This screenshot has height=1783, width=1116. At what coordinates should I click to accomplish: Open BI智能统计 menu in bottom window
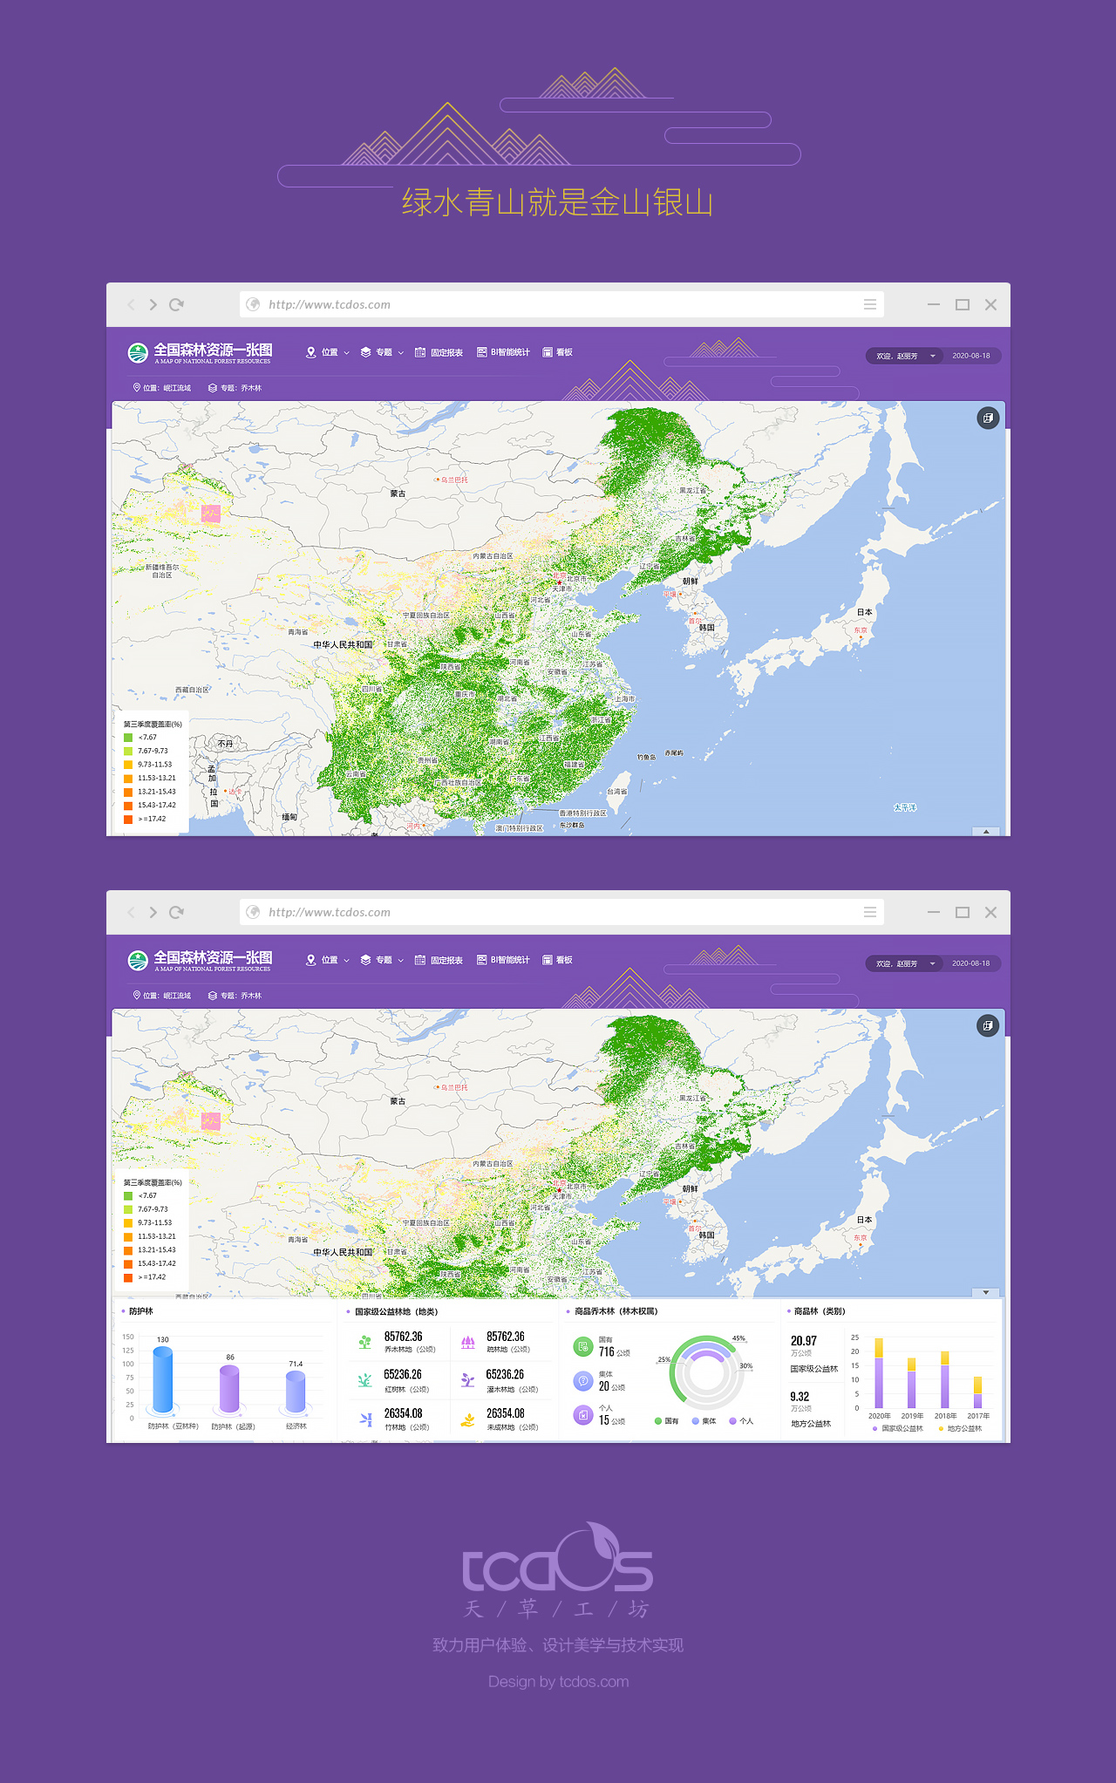pos(503,960)
